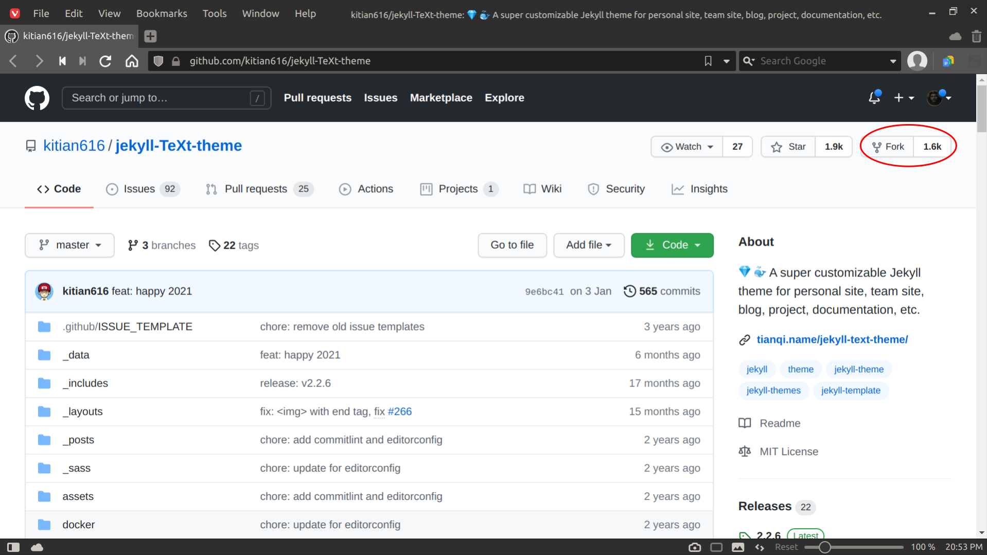
Task: Open GitHub notifications bell
Action: pos(874,97)
